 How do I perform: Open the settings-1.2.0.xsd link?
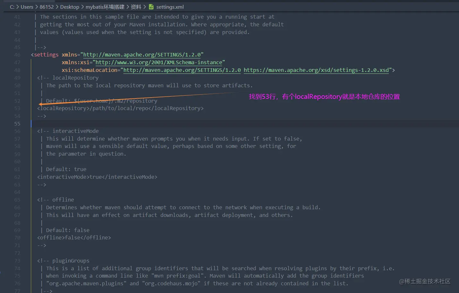tap(316, 70)
